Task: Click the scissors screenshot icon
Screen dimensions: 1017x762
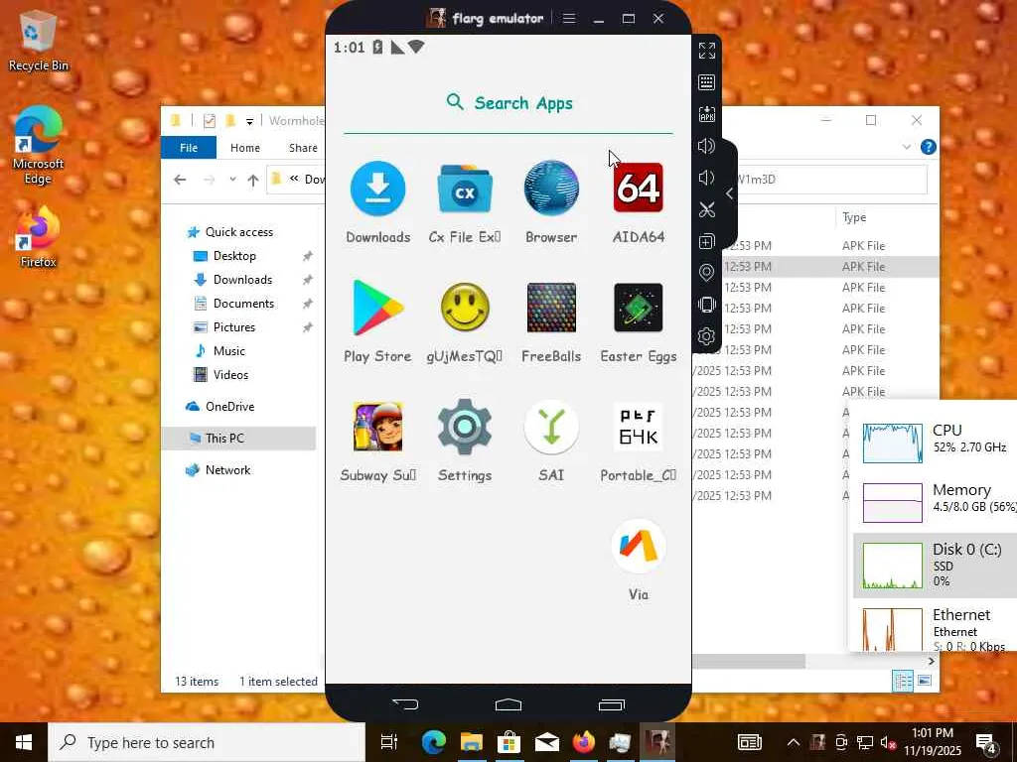Action: 707,209
